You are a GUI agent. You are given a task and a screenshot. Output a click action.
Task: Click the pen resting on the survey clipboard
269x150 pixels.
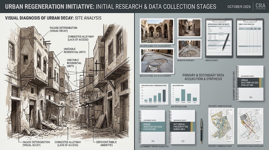click(x=226, y=42)
